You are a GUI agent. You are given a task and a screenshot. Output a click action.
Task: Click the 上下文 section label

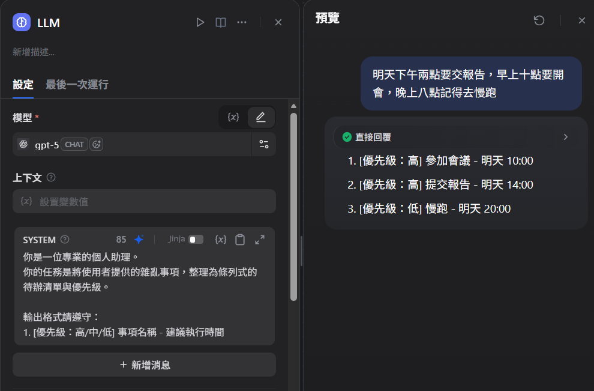pyautogui.click(x=27, y=178)
